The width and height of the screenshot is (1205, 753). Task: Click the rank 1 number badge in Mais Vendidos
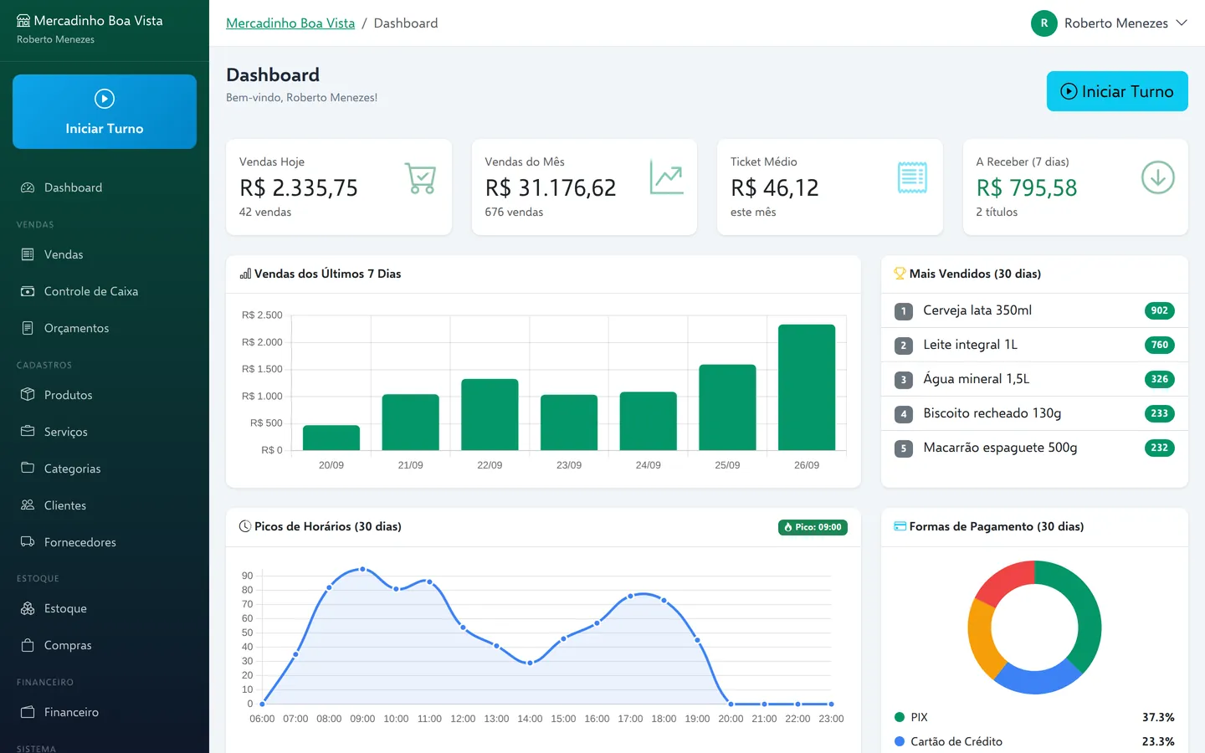point(903,311)
